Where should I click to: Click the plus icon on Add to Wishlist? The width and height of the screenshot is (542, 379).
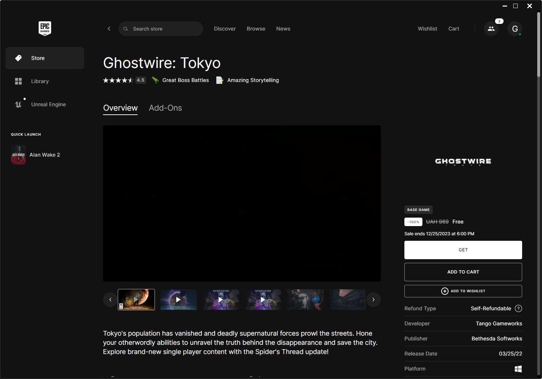[444, 291]
